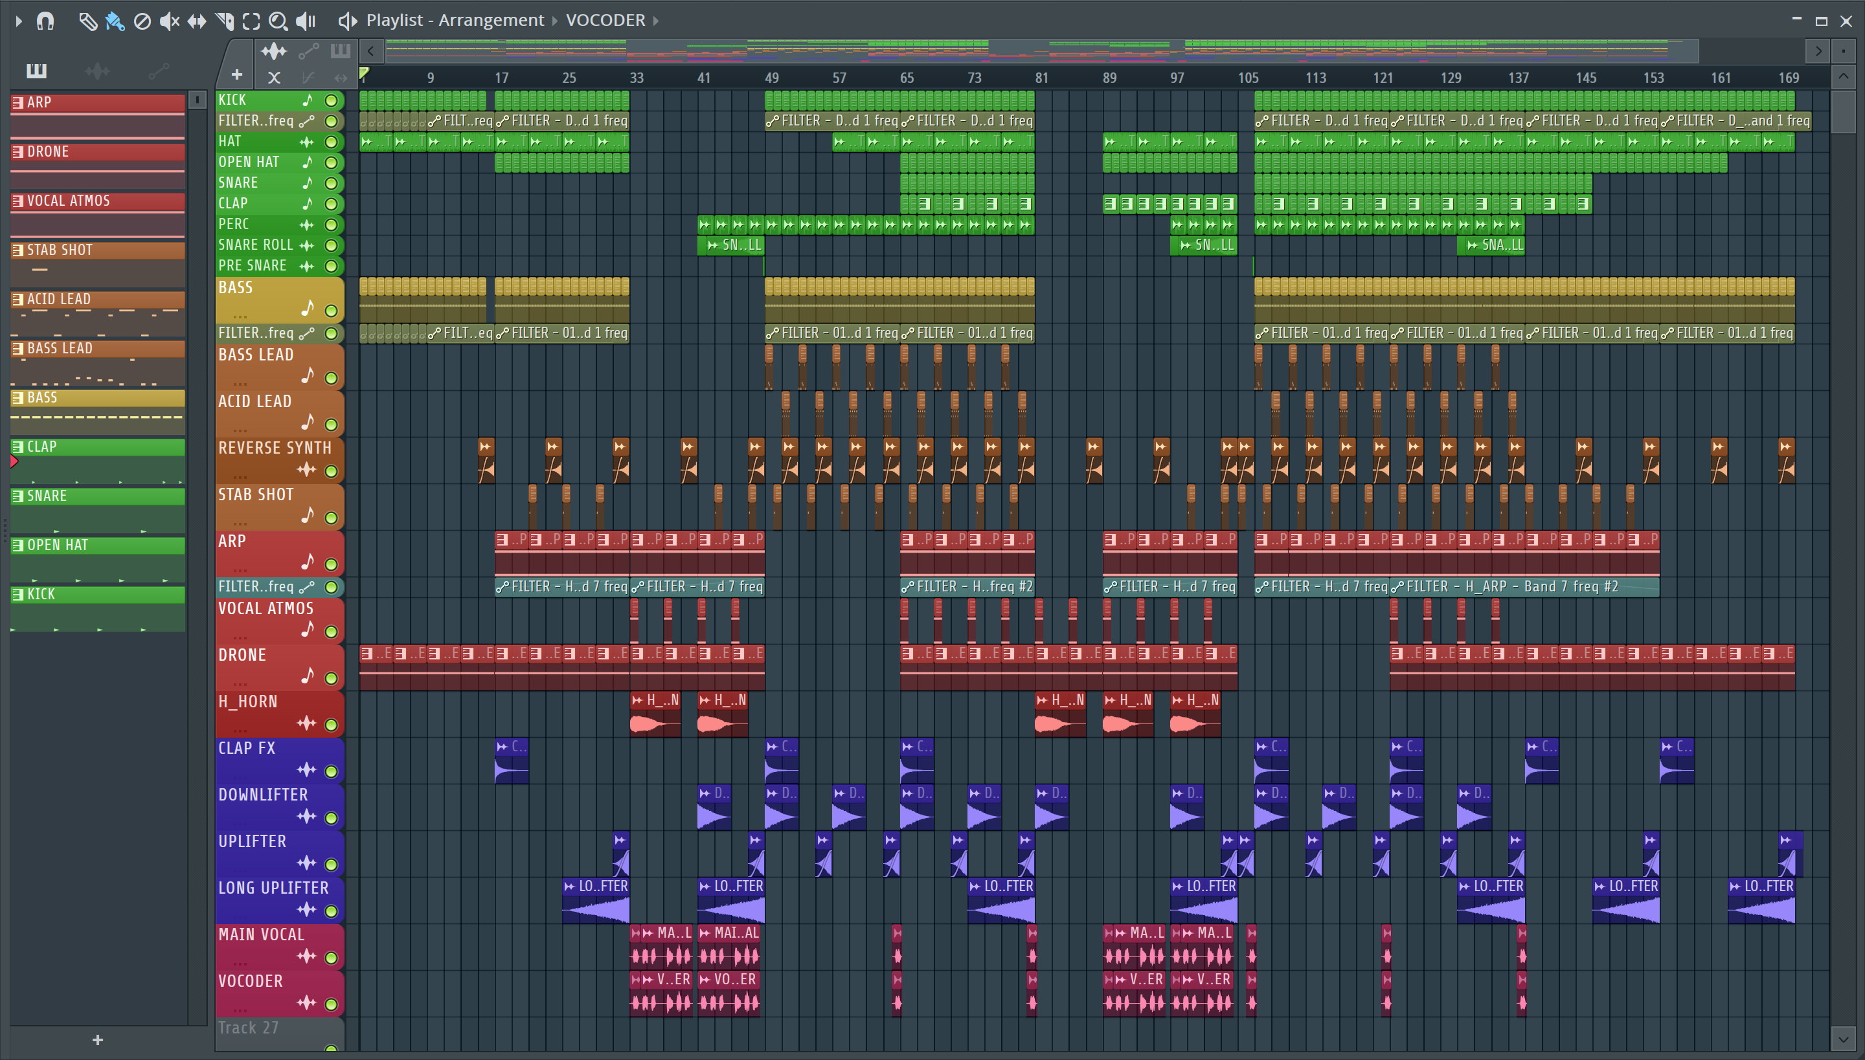Viewport: 1865px width, 1060px height.
Task: Select the Slip tool
Action: 197,21
